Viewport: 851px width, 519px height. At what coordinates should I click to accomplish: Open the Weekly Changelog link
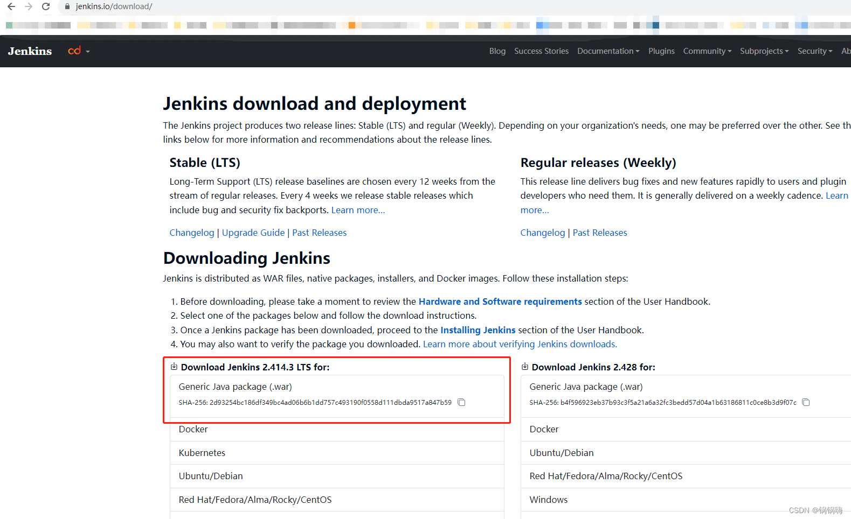point(543,233)
